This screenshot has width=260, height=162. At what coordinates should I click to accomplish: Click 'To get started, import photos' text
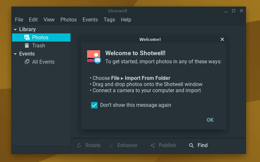pos(163,62)
